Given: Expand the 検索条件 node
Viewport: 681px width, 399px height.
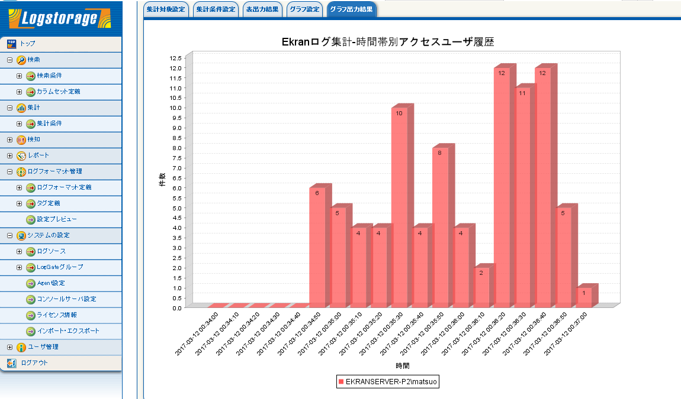Looking at the screenshot, I should [19, 76].
